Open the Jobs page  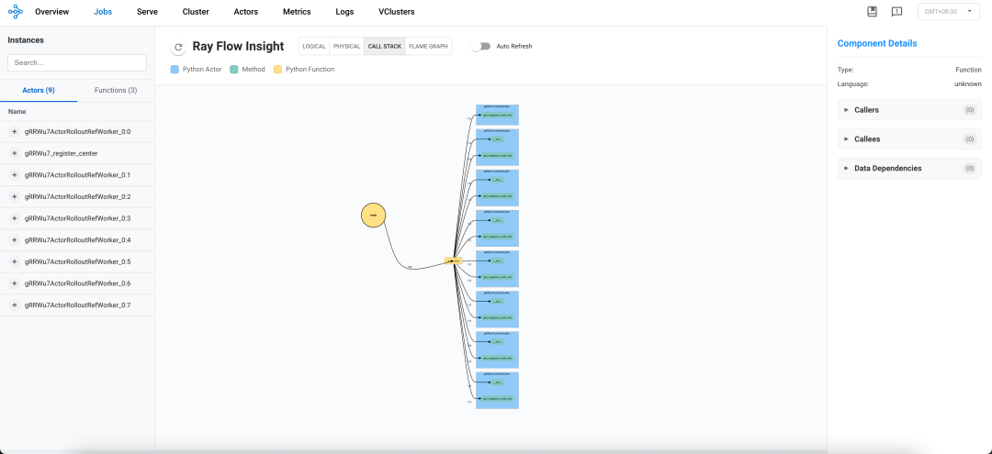103,11
